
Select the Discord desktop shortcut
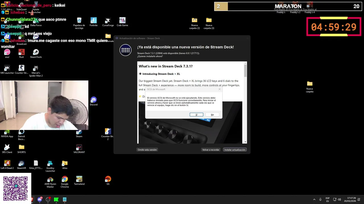(x=94, y=101)
